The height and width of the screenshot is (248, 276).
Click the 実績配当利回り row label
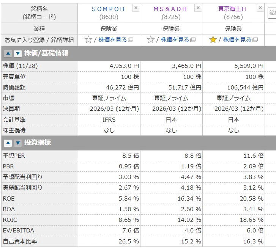coord(22,188)
